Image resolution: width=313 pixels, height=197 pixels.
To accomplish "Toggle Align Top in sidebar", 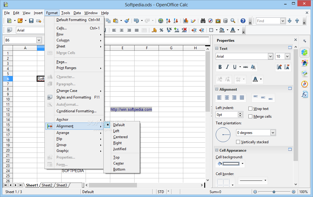I will click(256, 98).
